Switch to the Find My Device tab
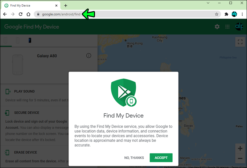The height and width of the screenshot is (168, 247). (x=31, y=6)
